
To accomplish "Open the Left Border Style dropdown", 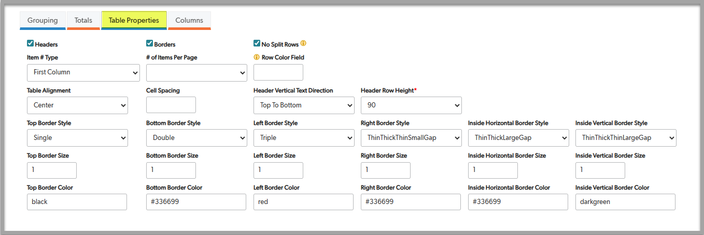I will pyautogui.click(x=304, y=138).
